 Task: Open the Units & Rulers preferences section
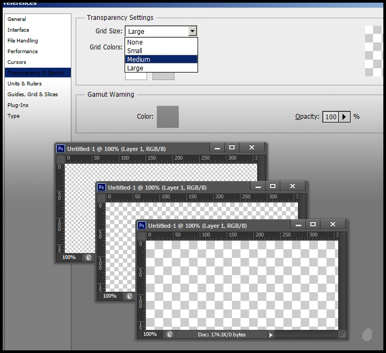point(24,84)
